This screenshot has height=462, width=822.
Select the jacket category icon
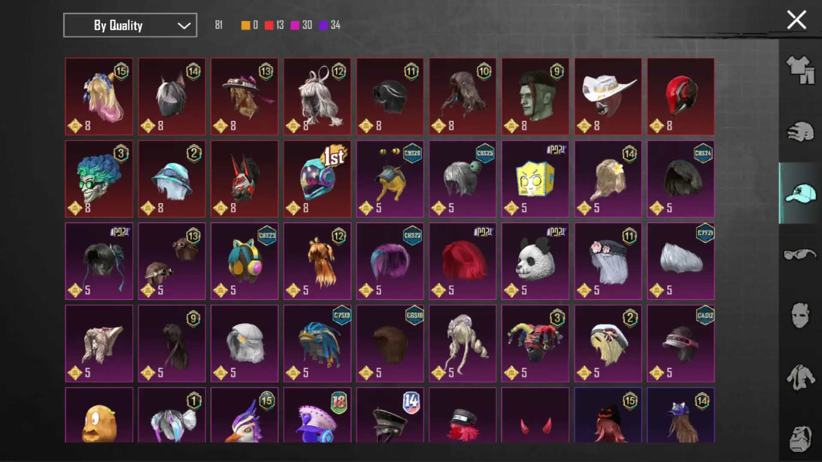[800, 378]
